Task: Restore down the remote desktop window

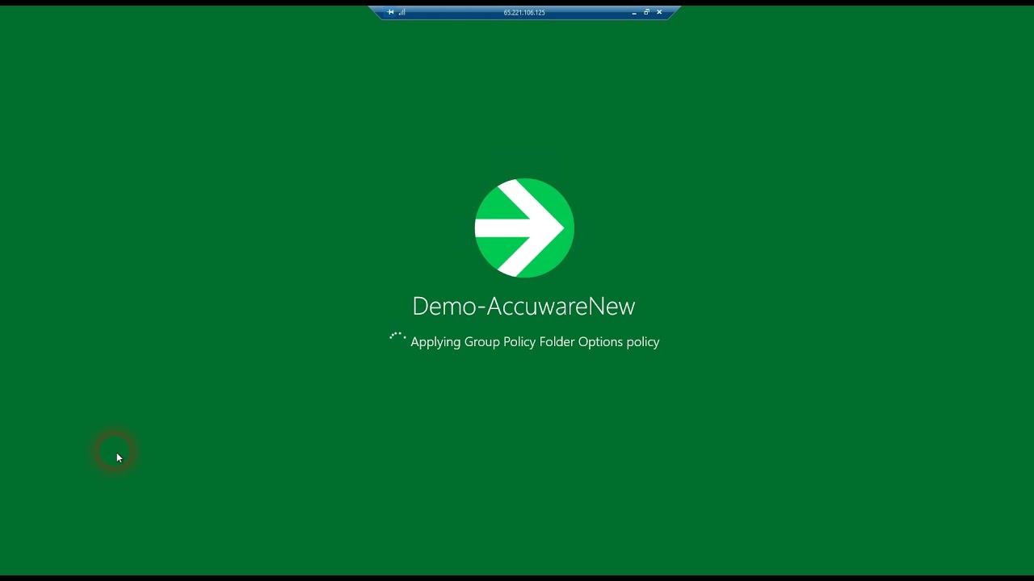Action: (x=646, y=12)
